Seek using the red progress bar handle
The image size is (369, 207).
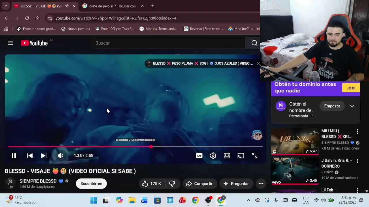(151, 147)
